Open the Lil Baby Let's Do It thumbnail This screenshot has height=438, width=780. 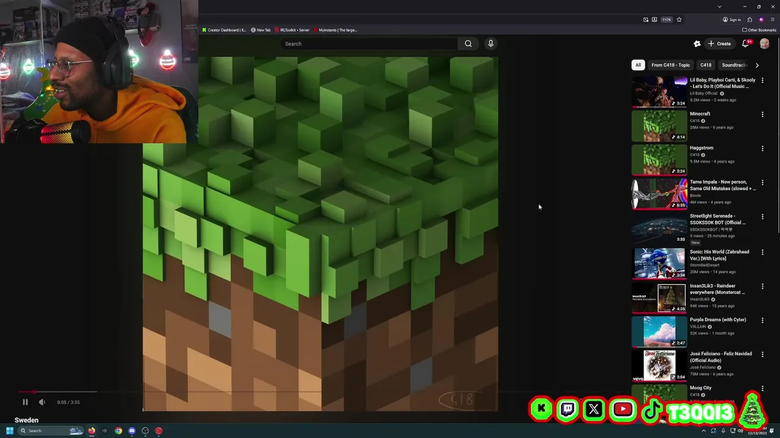[659, 92]
